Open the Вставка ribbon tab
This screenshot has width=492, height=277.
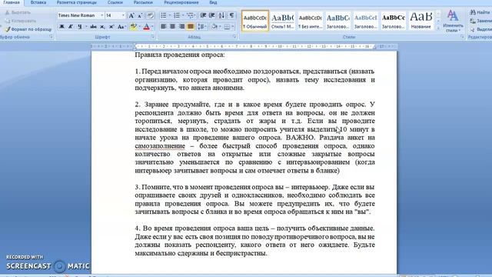(38, 2)
